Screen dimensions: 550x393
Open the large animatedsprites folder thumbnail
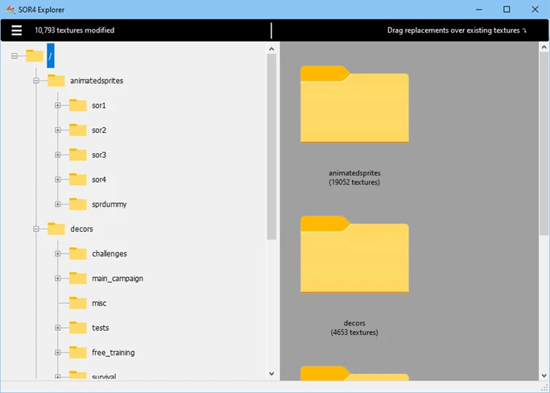[x=354, y=104]
